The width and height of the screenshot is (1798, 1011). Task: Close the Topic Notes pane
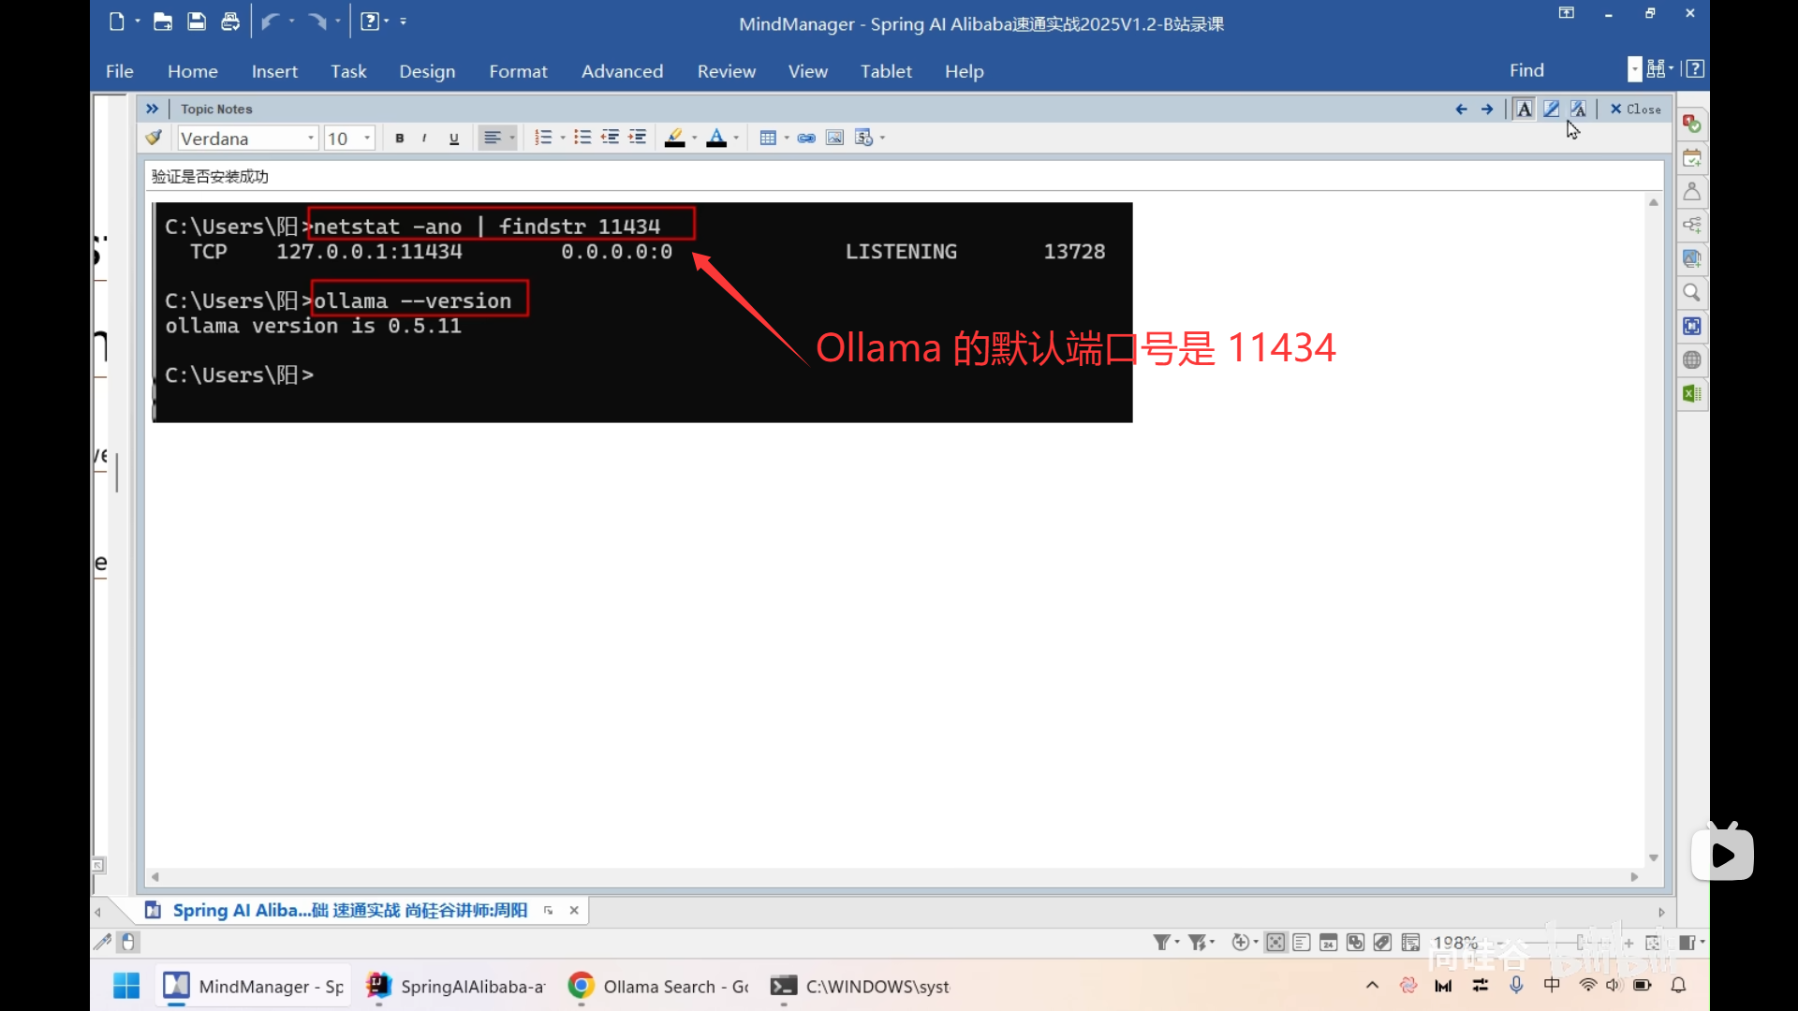[x=1635, y=109]
